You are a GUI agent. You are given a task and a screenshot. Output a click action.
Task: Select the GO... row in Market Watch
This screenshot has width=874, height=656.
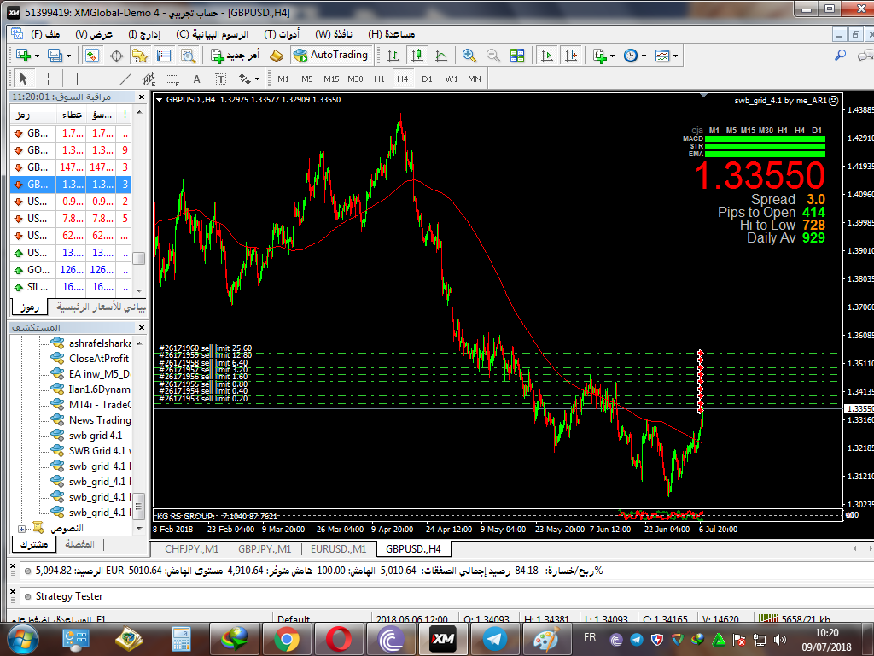(x=70, y=270)
